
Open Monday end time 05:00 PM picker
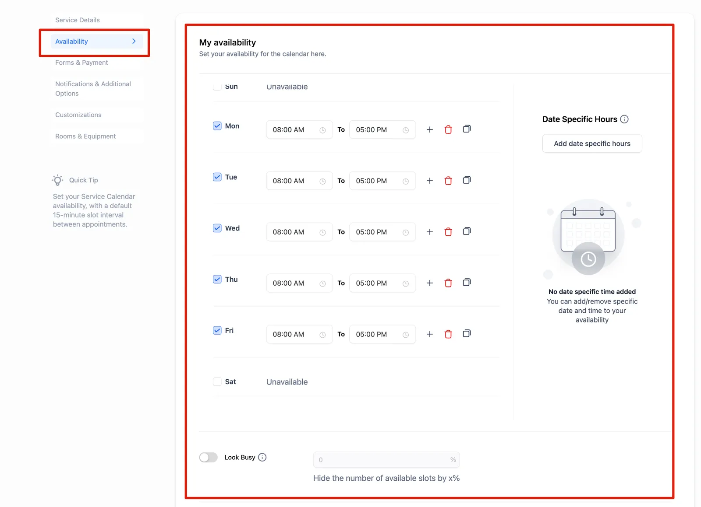tap(382, 130)
